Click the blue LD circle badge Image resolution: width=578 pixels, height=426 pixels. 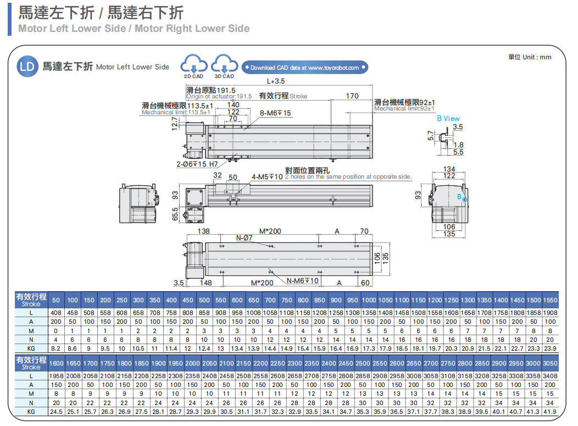pos(27,67)
